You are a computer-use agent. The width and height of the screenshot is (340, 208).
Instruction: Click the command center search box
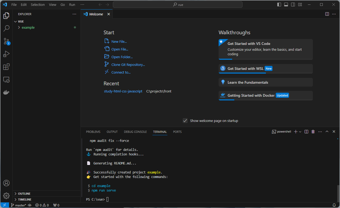[178, 5]
